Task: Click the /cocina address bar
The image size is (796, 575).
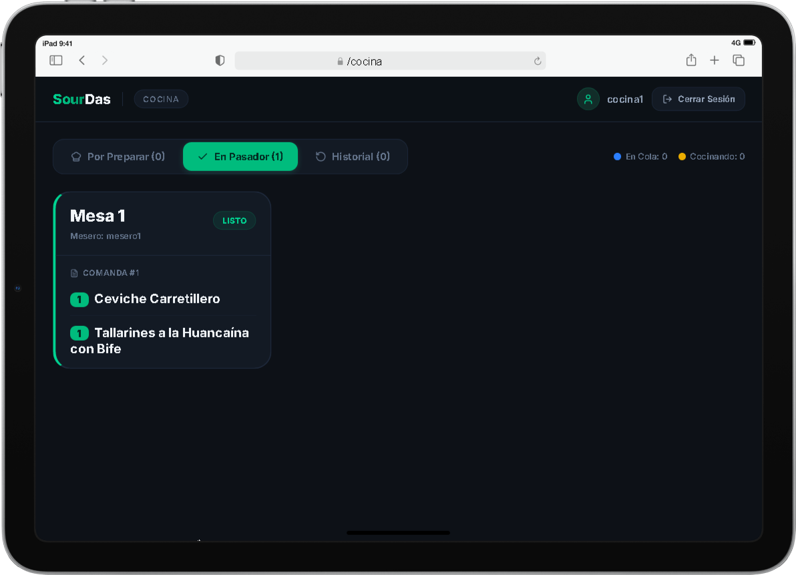Action: tap(390, 61)
